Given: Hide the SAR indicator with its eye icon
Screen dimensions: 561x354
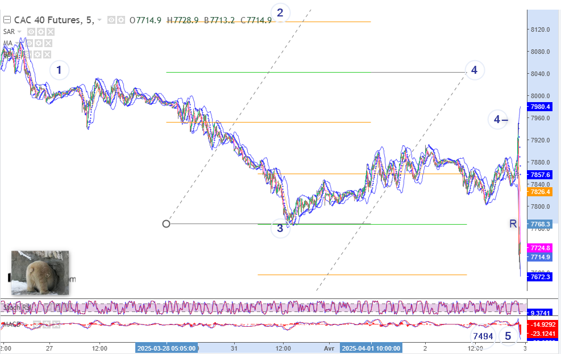Looking at the screenshot, I should pos(31,32).
